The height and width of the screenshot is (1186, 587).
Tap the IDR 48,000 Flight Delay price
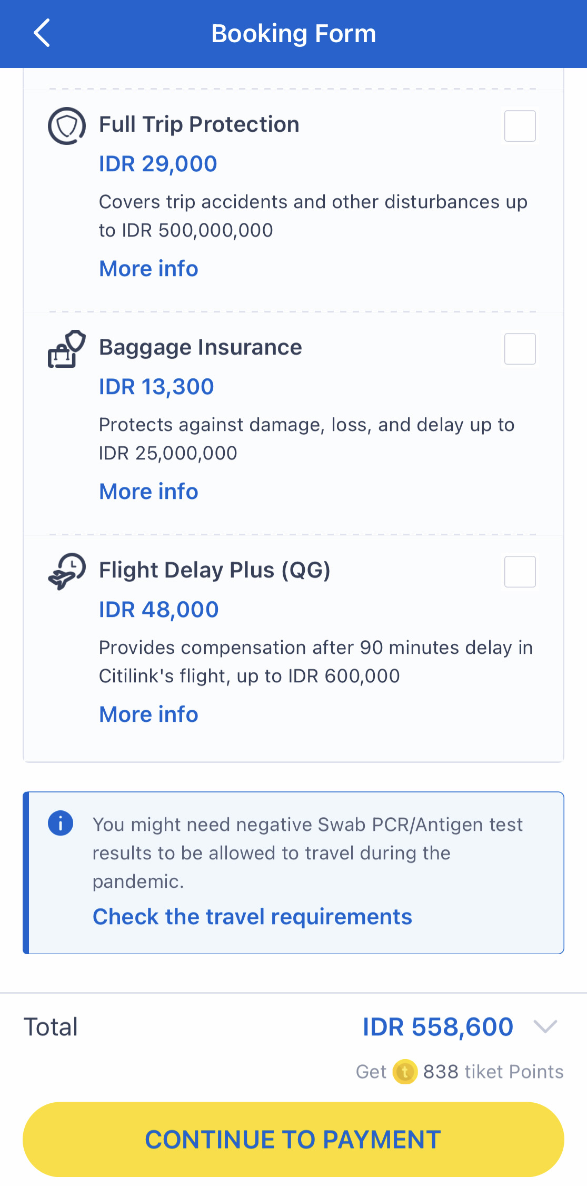coord(158,610)
